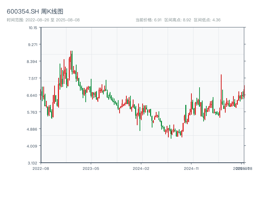
Task: Click the tallest red candlestick near 8.92 peak
Action: (x=71, y=60)
